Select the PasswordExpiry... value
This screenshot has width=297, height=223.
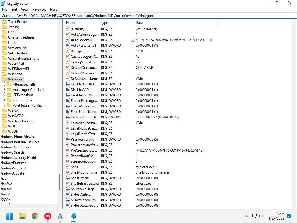tap(84, 139)
